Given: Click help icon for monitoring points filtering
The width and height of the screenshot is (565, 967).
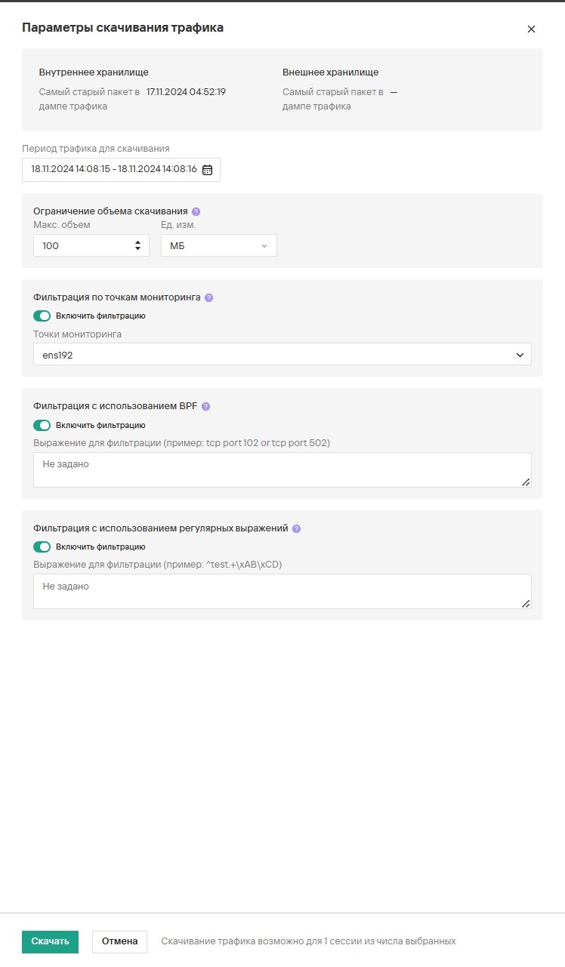Looking at the screenshot, I should pos(209,297).
